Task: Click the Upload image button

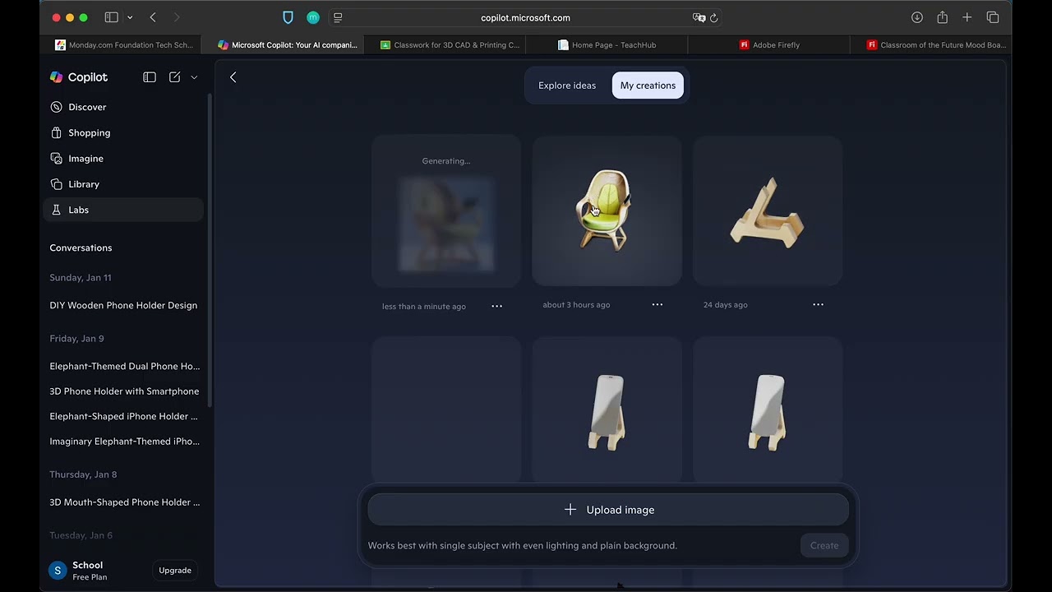Action: (x=608, y=510)
